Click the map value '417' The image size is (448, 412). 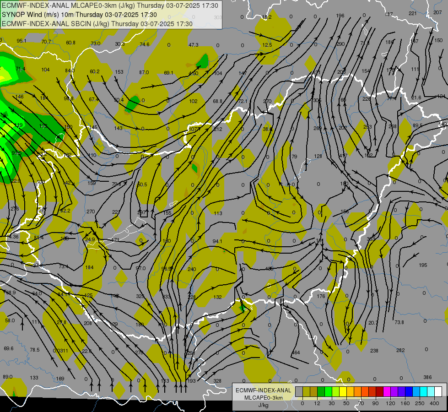pos(343,156)
